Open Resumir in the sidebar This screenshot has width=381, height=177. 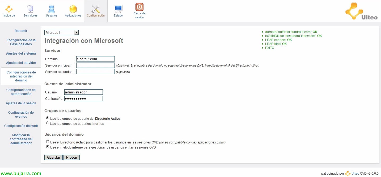(21, 31)
